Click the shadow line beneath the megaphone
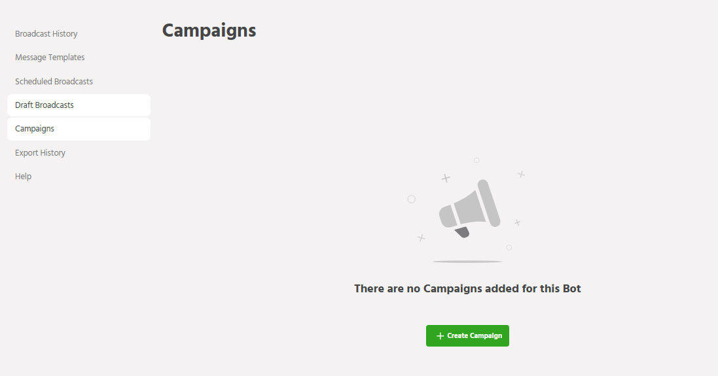Viewport: 718px width, 376px height. click(467, 262)
